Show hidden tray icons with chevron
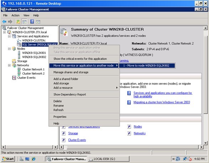The image size is (209, 163). tap(173, 159)
